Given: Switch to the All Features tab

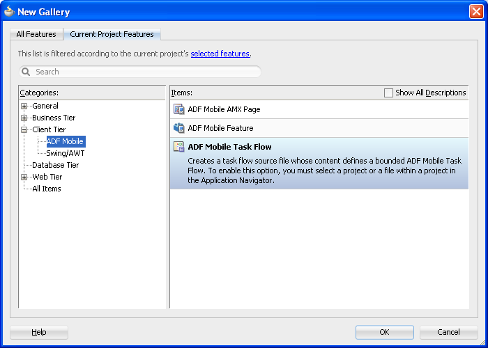Looking at the screenshot, I should coord(36,34).
